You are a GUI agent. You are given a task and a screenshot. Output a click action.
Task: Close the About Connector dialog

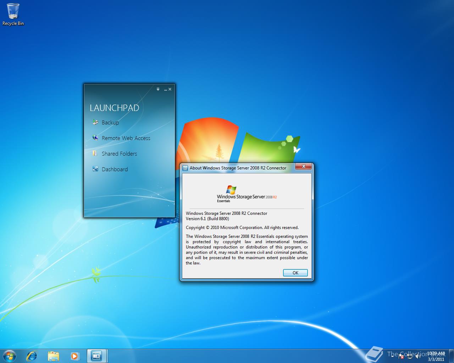pyautogui.click(x=304, y=167)
